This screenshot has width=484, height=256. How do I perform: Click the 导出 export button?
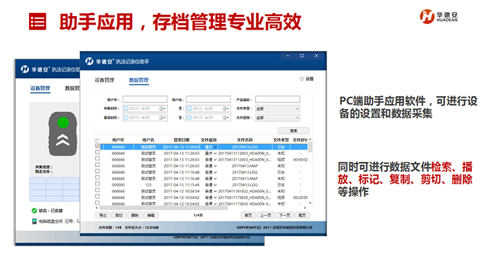click(103, 215)
